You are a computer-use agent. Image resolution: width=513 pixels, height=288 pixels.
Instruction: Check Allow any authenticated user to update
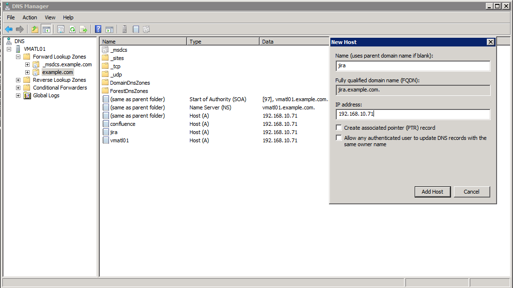tap(339, 137)
